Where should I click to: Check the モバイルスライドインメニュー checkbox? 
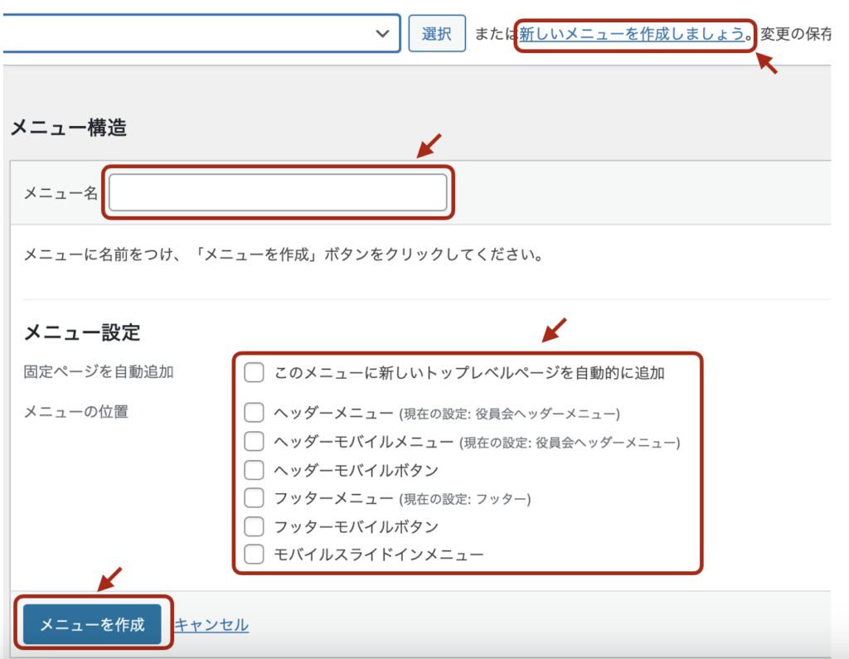point(255,555)
